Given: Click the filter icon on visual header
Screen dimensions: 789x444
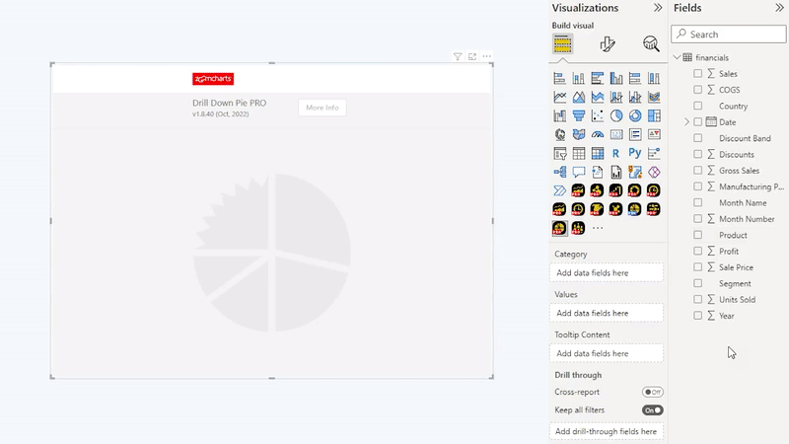Looking at the screenshot, I should (458, 57).
